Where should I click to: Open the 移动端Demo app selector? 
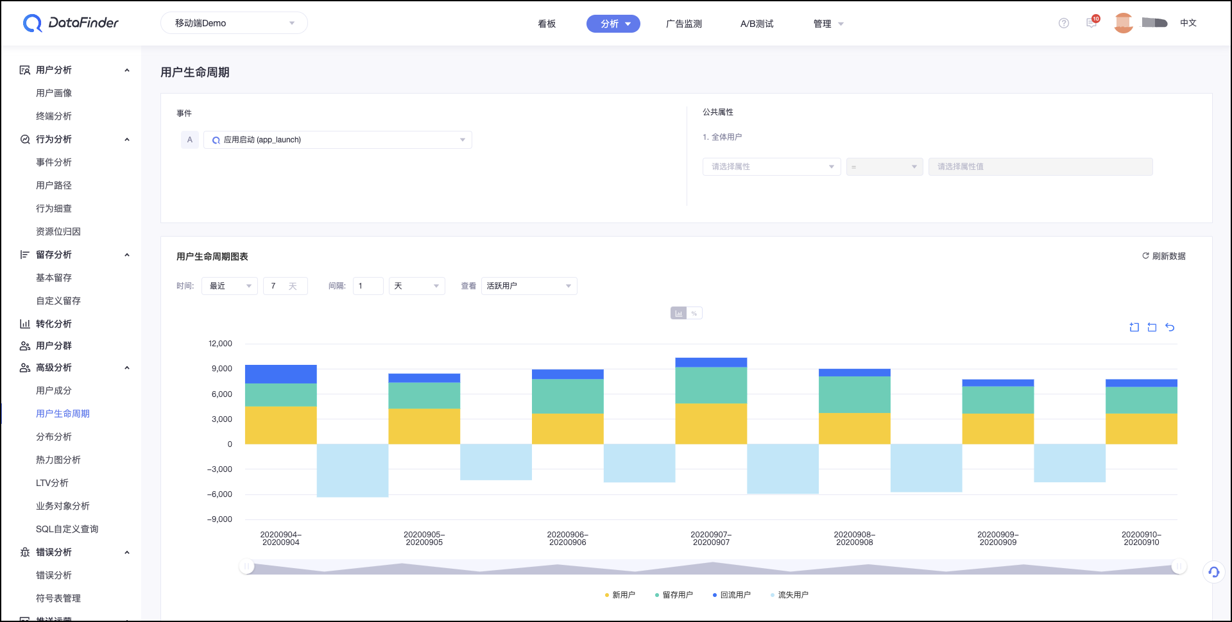point(234,23)
